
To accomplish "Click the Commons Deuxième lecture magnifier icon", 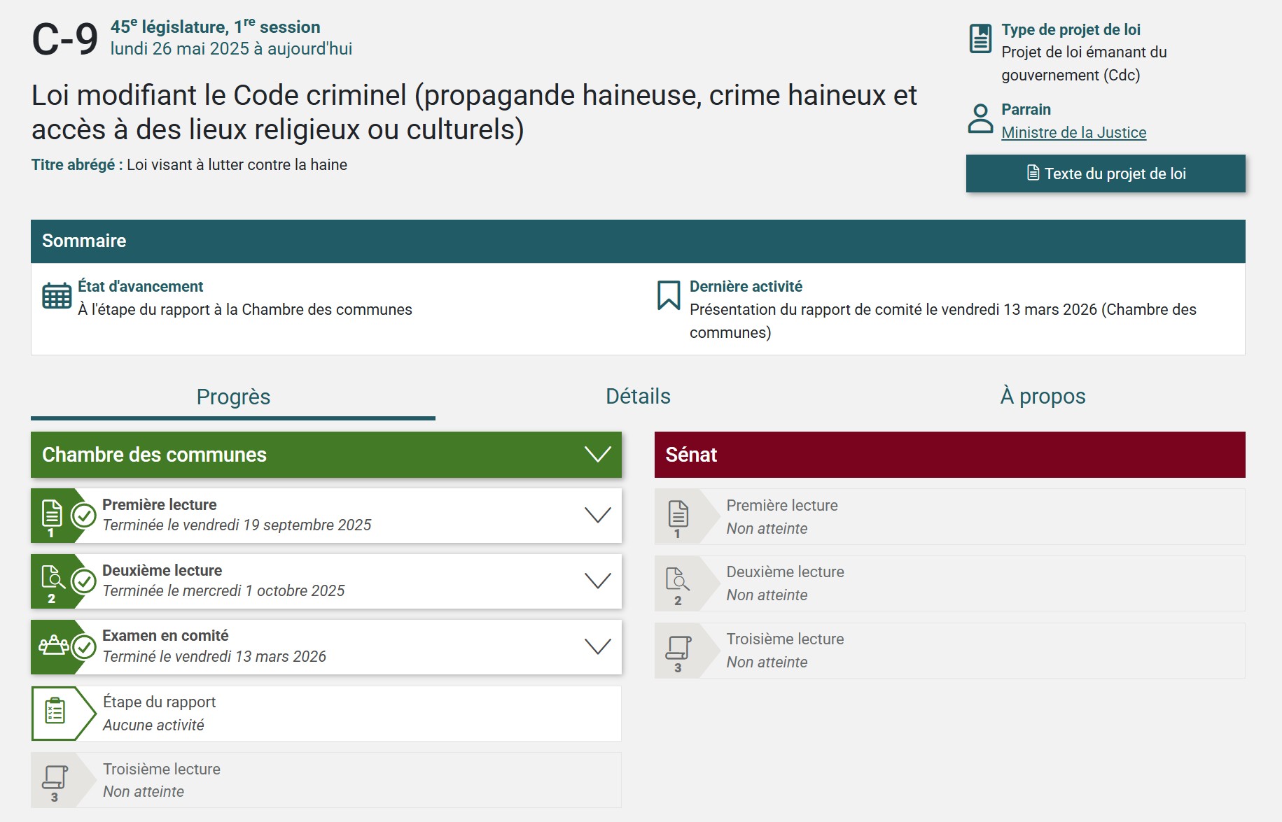I will point(53,578).
